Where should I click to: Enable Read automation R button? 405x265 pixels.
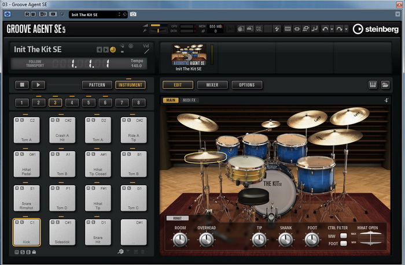(27, 14)
